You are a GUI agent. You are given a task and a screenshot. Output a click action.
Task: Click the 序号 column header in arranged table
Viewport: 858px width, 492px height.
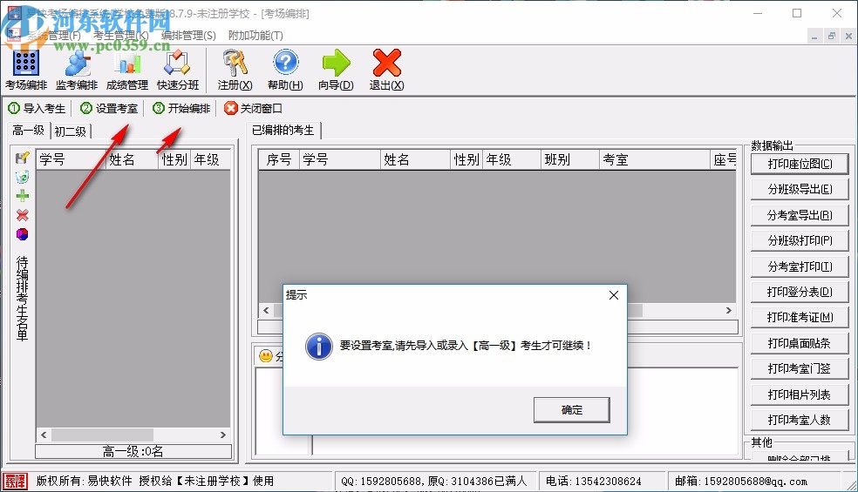pyautogui.click(x=279, y=159)
